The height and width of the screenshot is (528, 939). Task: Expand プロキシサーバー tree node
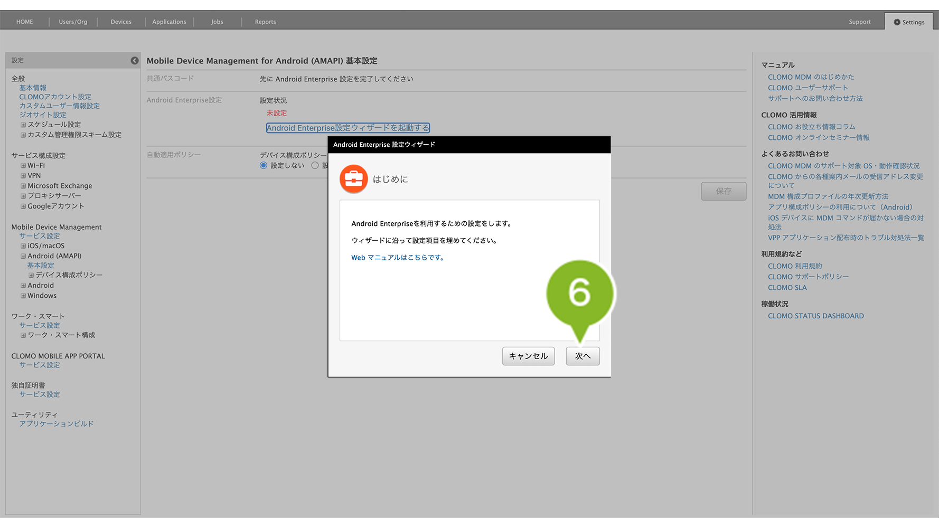23,196
